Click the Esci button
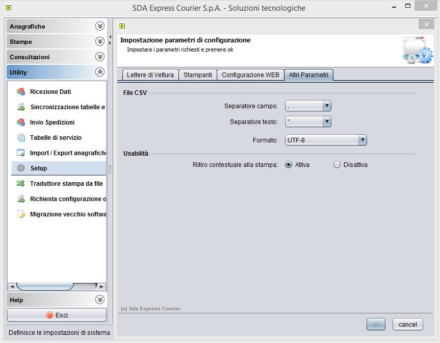Viewport: 440px width, 343px height. point(57,315)
